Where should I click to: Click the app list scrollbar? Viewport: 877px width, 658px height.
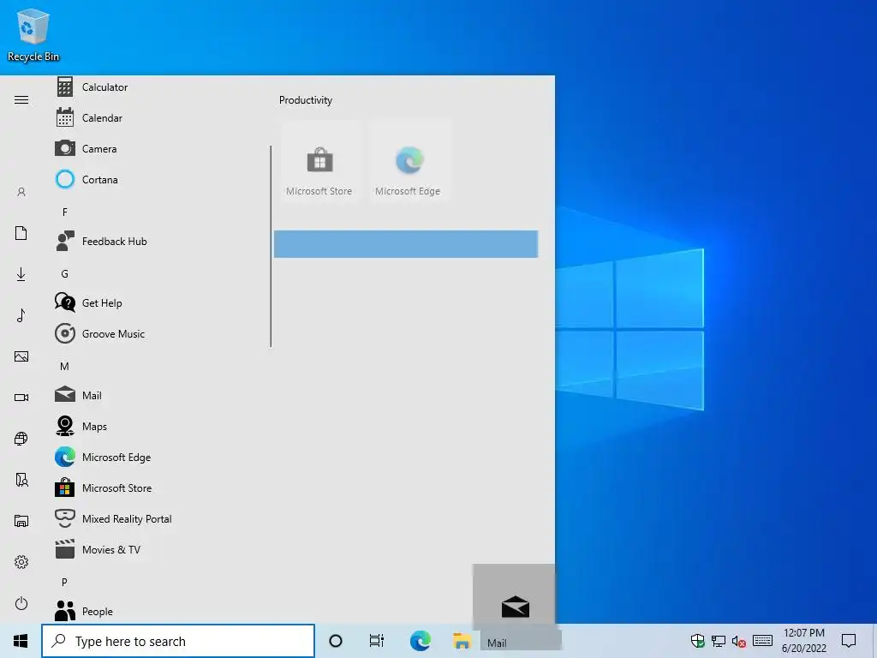click(271, 247)
